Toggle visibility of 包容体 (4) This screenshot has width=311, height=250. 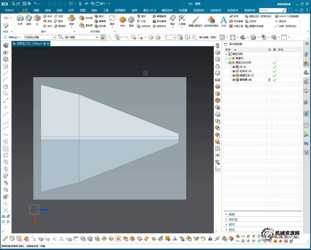click(x=234, y=71)
